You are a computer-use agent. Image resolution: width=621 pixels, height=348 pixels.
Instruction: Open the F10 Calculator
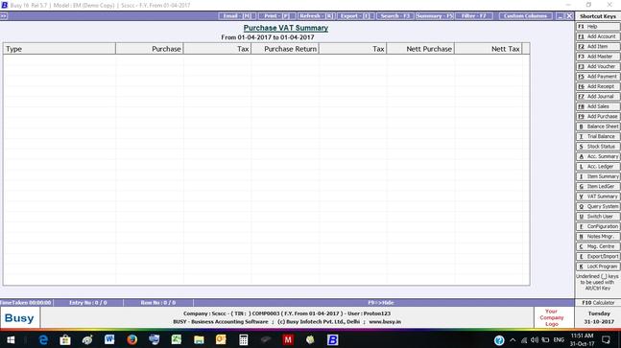598,303
